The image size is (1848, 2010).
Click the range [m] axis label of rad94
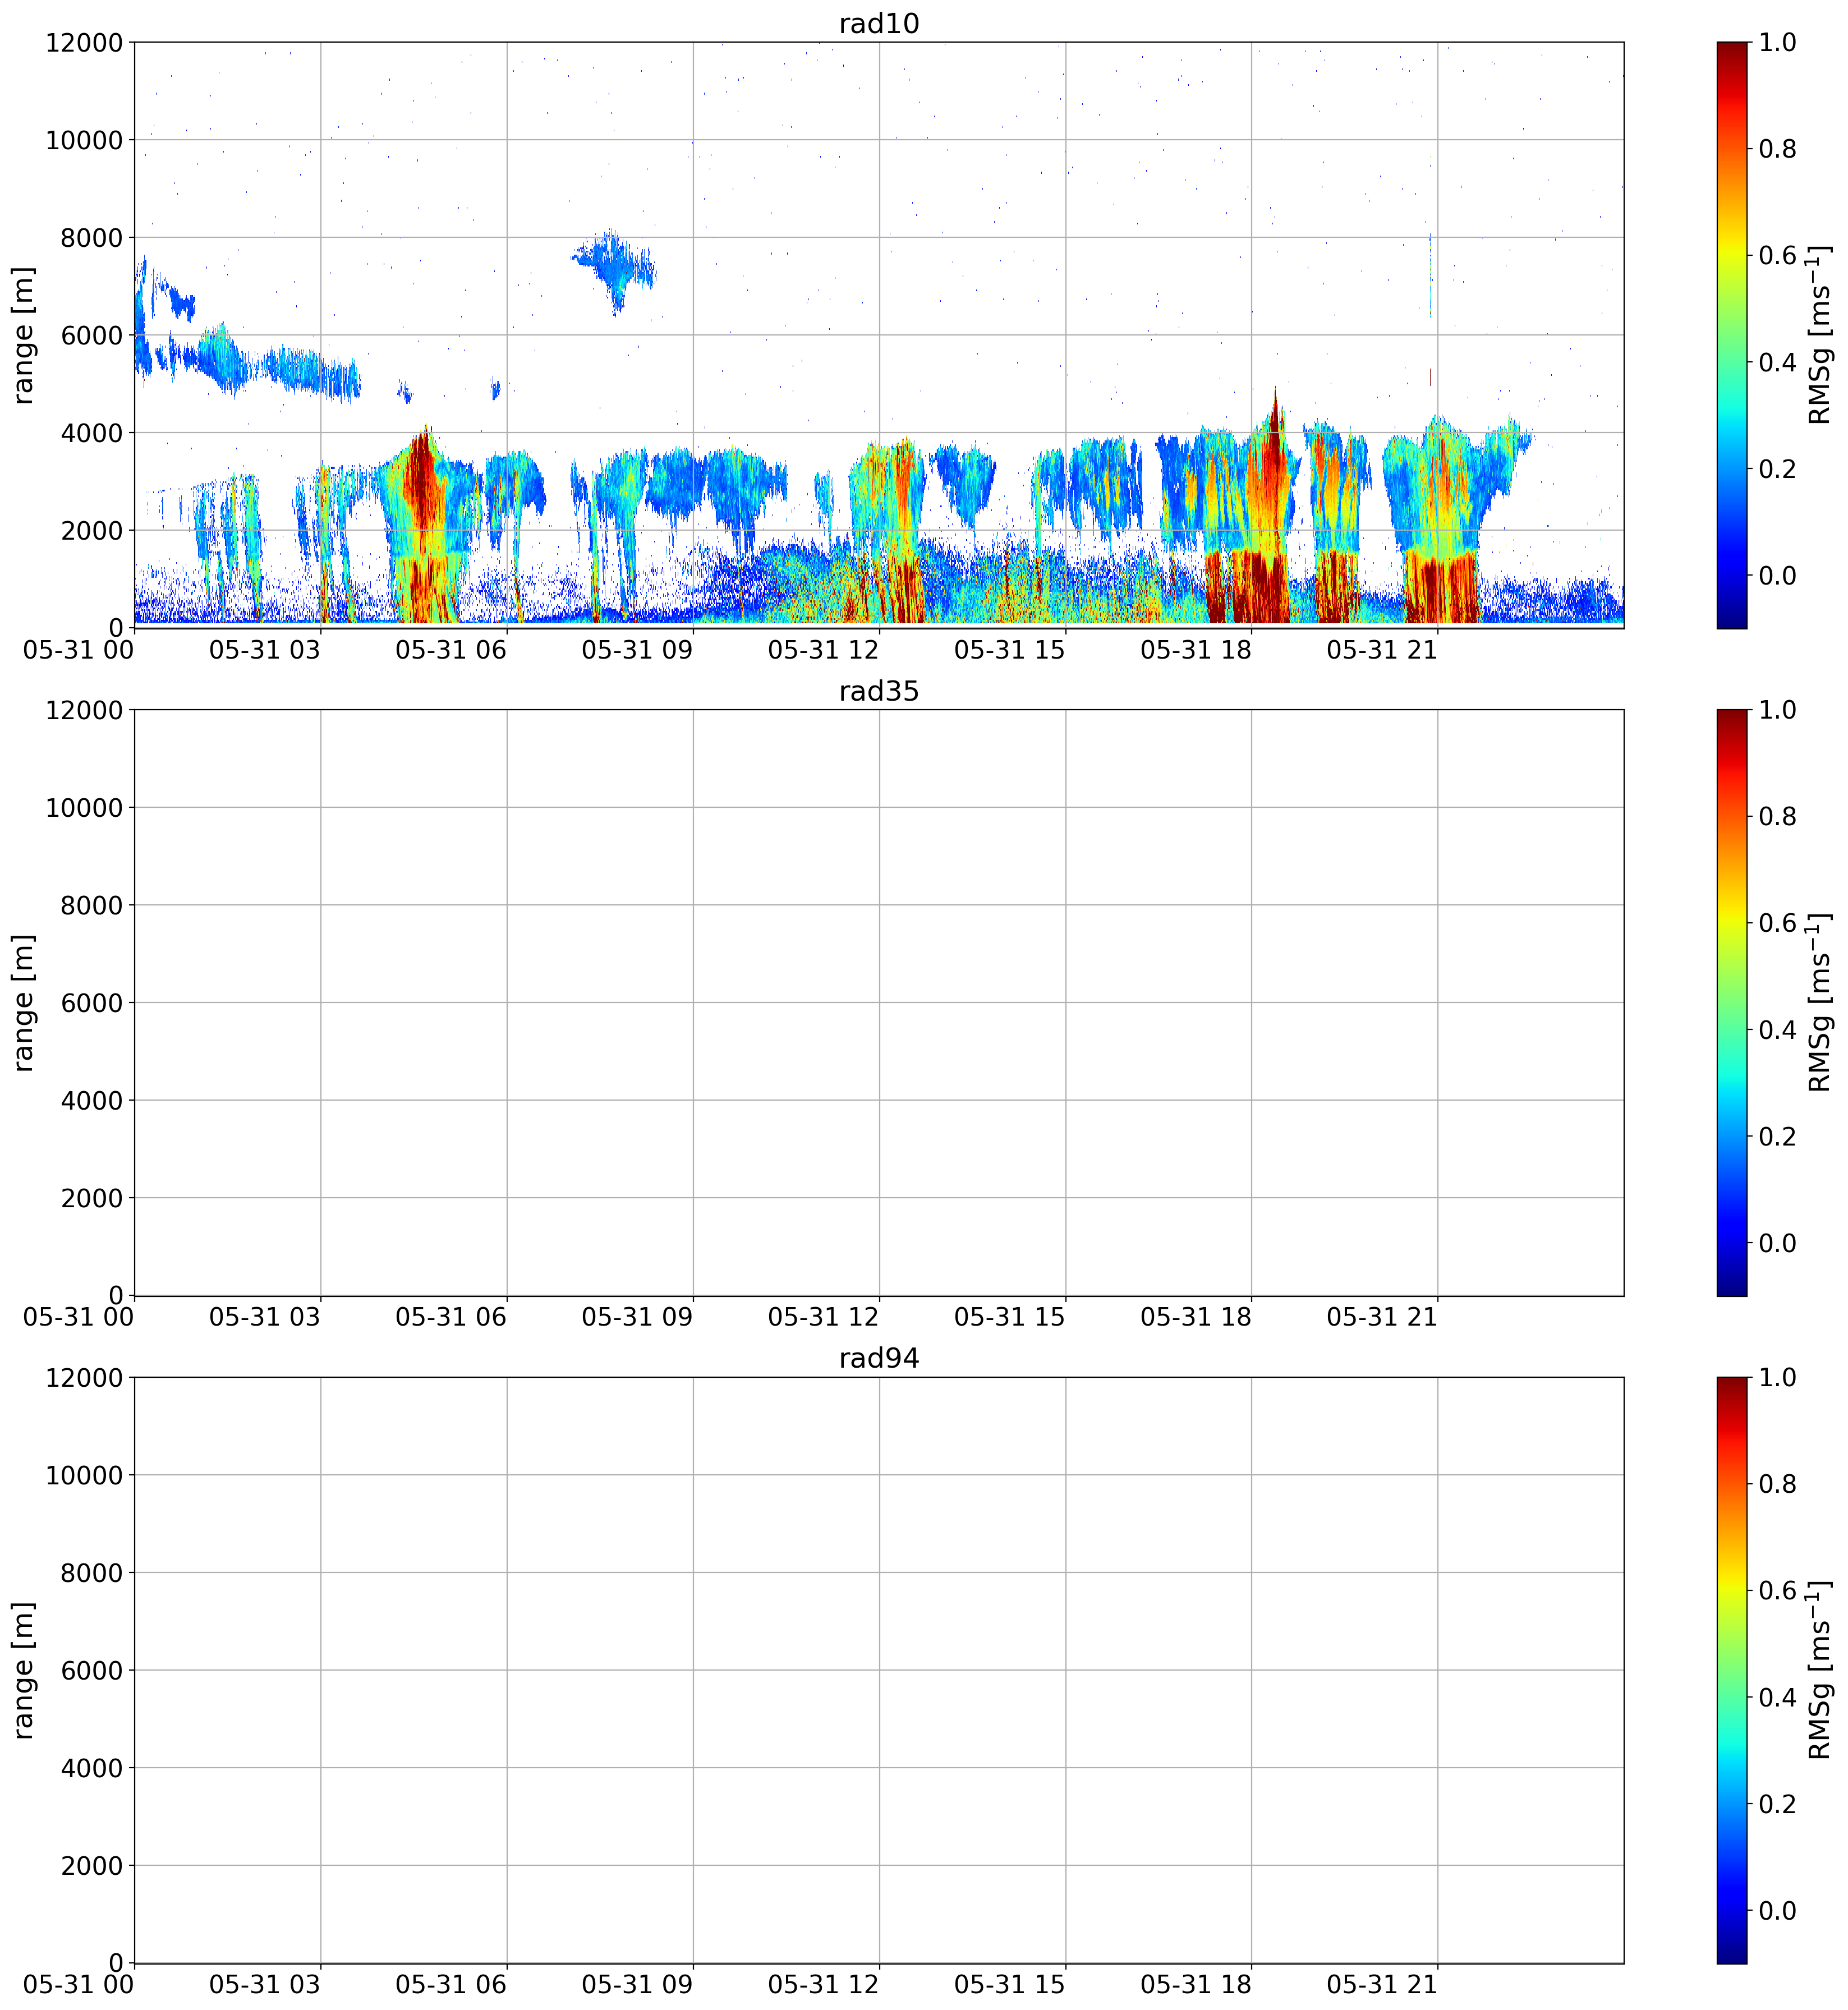click(24, 1670)
